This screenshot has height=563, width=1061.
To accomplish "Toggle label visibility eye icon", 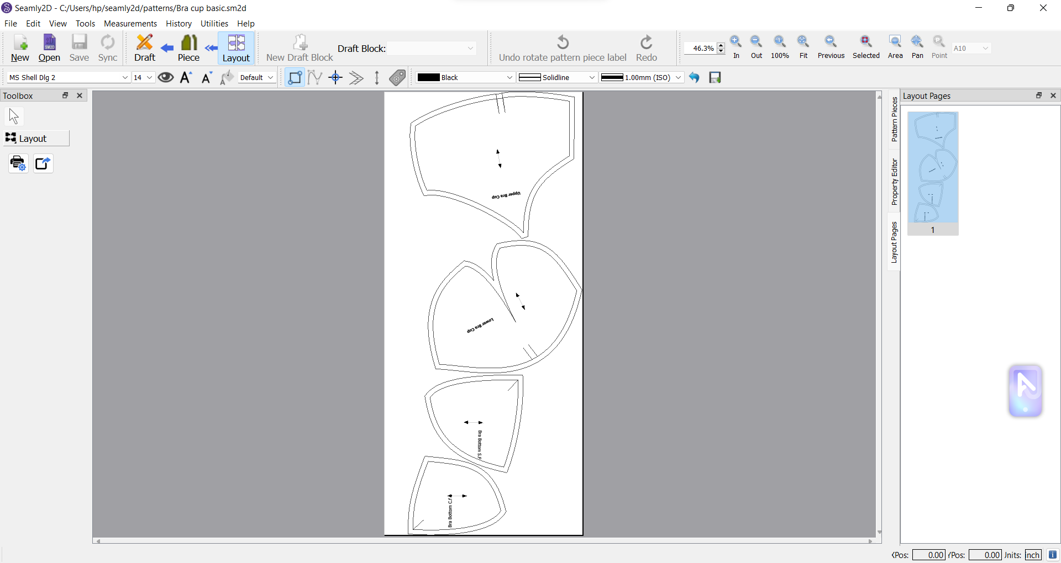I will (165, 77).
